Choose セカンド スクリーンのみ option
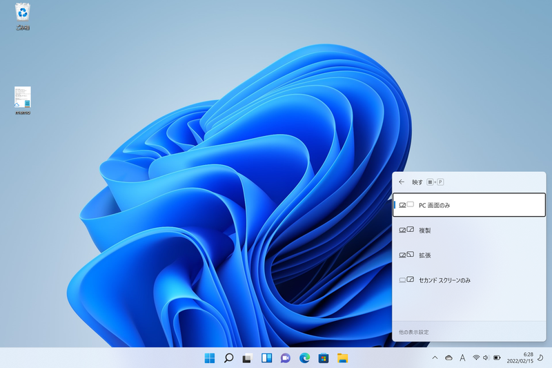Screen dimensions: 552x368 [x=469, y=280]
